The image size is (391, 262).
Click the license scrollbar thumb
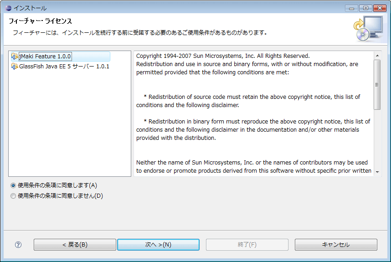click(377, 84)
